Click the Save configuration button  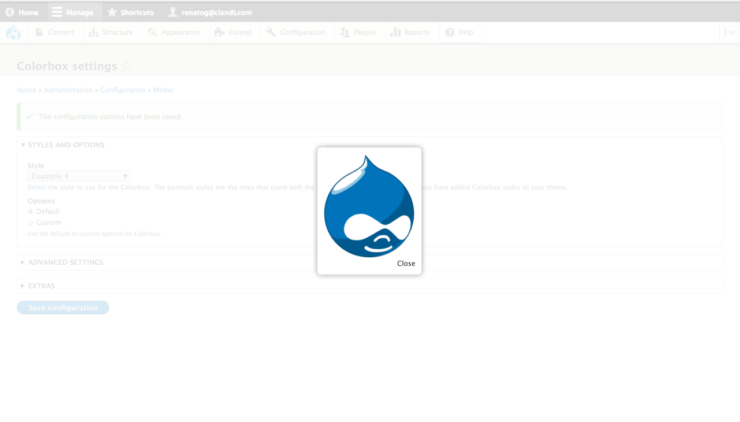(x=63, y=308)
